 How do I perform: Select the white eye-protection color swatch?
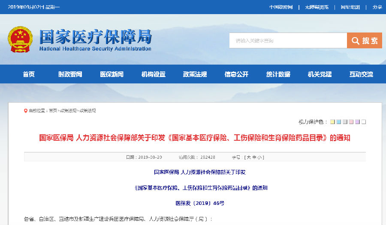click(x=364, y=122)
